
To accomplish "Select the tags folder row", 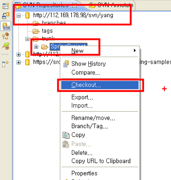I will (x=47, y=31).
